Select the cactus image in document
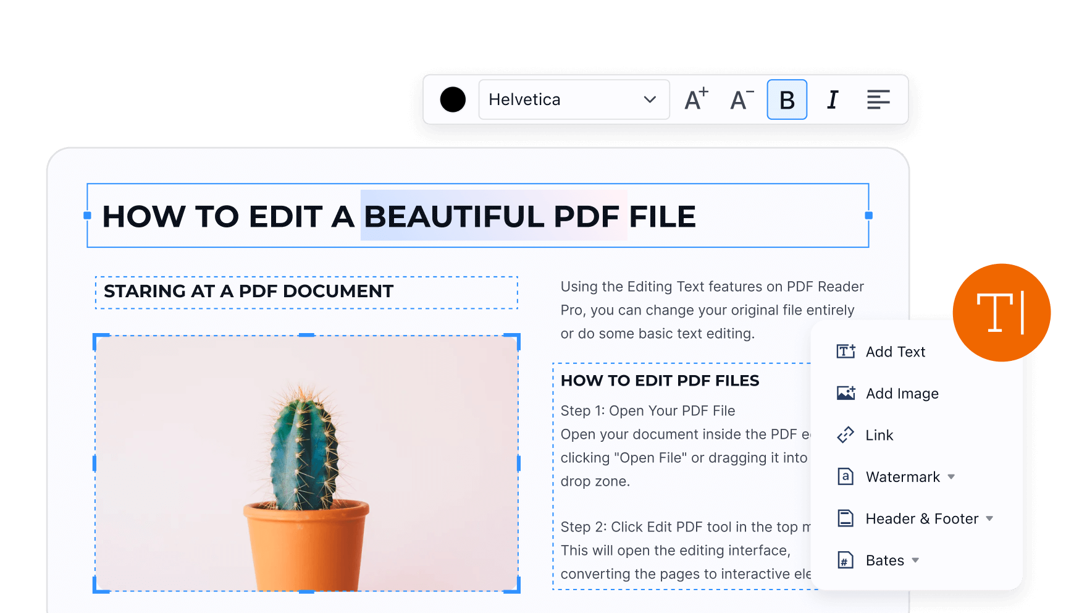1087x613 pixels. pos(306,463)
